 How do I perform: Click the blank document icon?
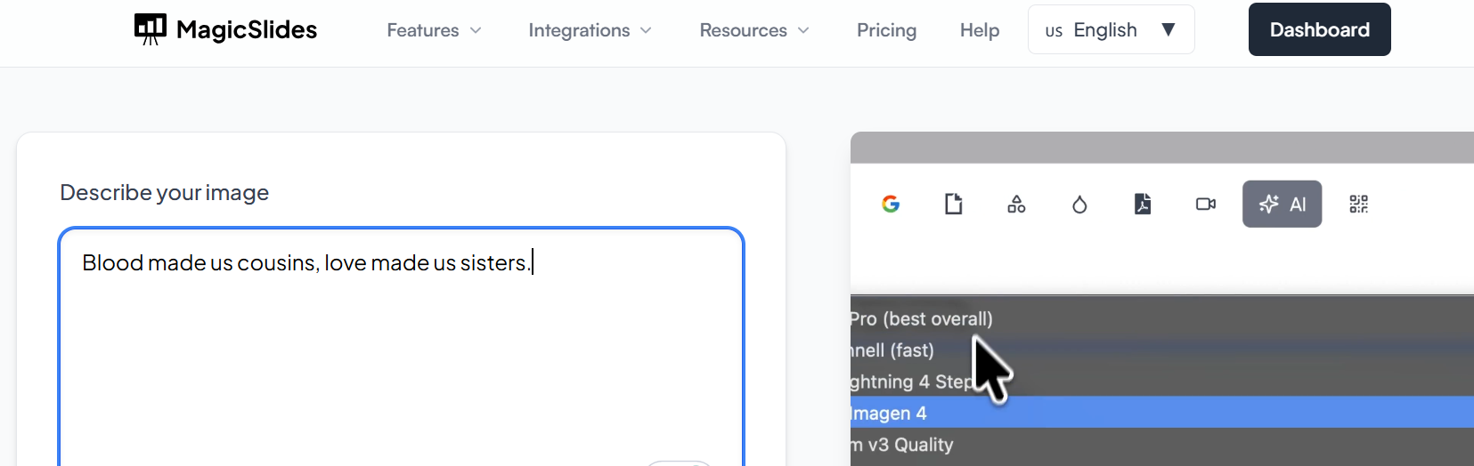(x=954, y=205)
